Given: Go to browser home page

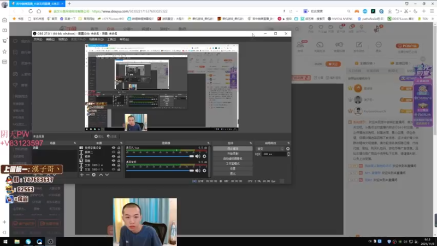Looking at the screenshot, I should coord(39,11).
